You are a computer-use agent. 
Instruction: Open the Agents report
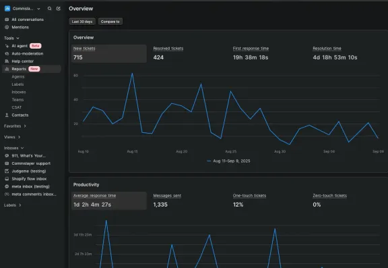18,76
